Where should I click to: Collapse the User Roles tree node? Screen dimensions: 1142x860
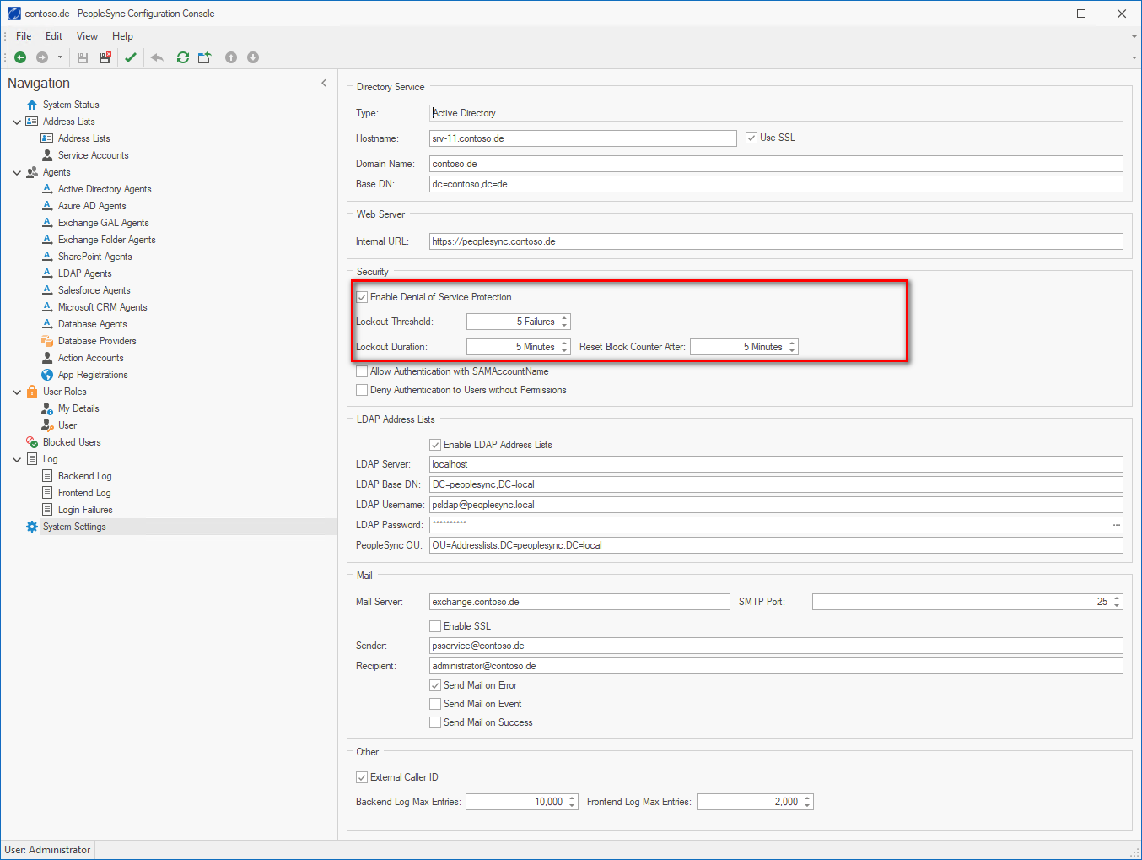pyautogui.click(x=17, y=392)
